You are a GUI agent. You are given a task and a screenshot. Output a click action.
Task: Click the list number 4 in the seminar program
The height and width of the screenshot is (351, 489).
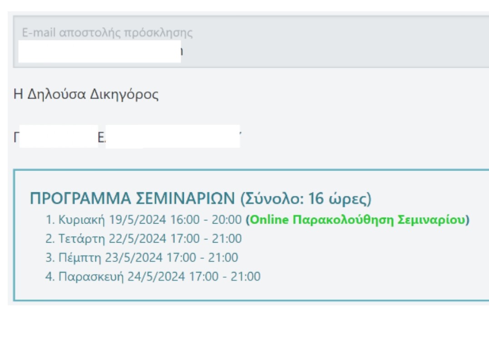point(49,276)
